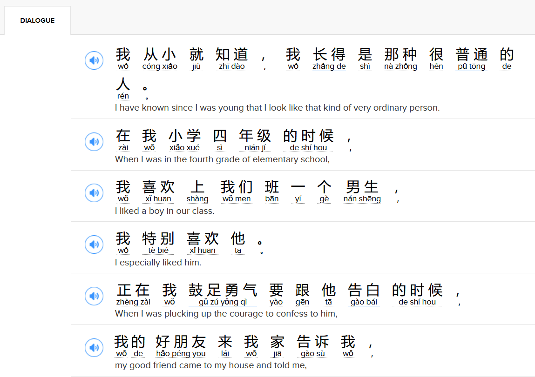This screenshot has width=535, height=377.
Task: Click the word 告白 (gào bái)
Action: click(x=364, y=291)
